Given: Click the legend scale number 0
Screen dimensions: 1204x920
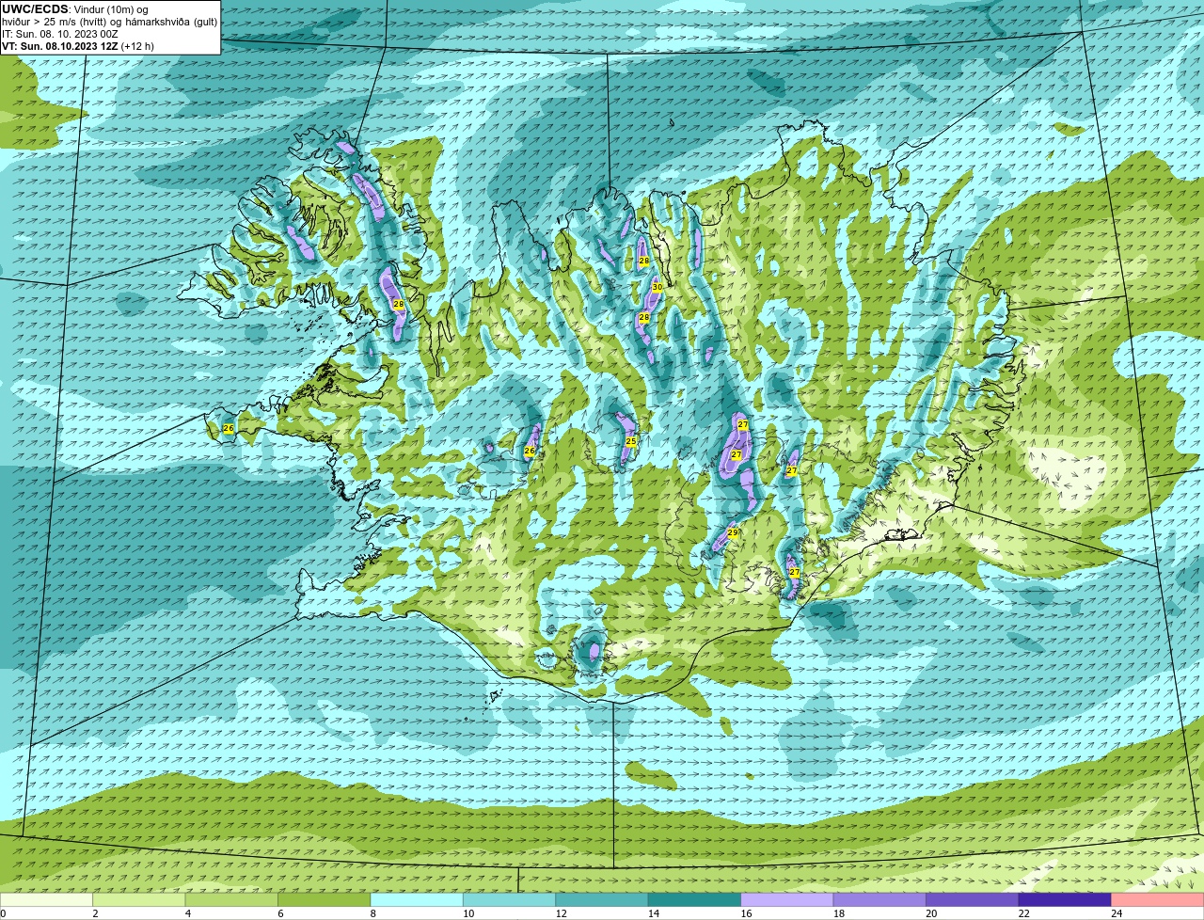Looking at the screenshot, I should coord(3,913).
